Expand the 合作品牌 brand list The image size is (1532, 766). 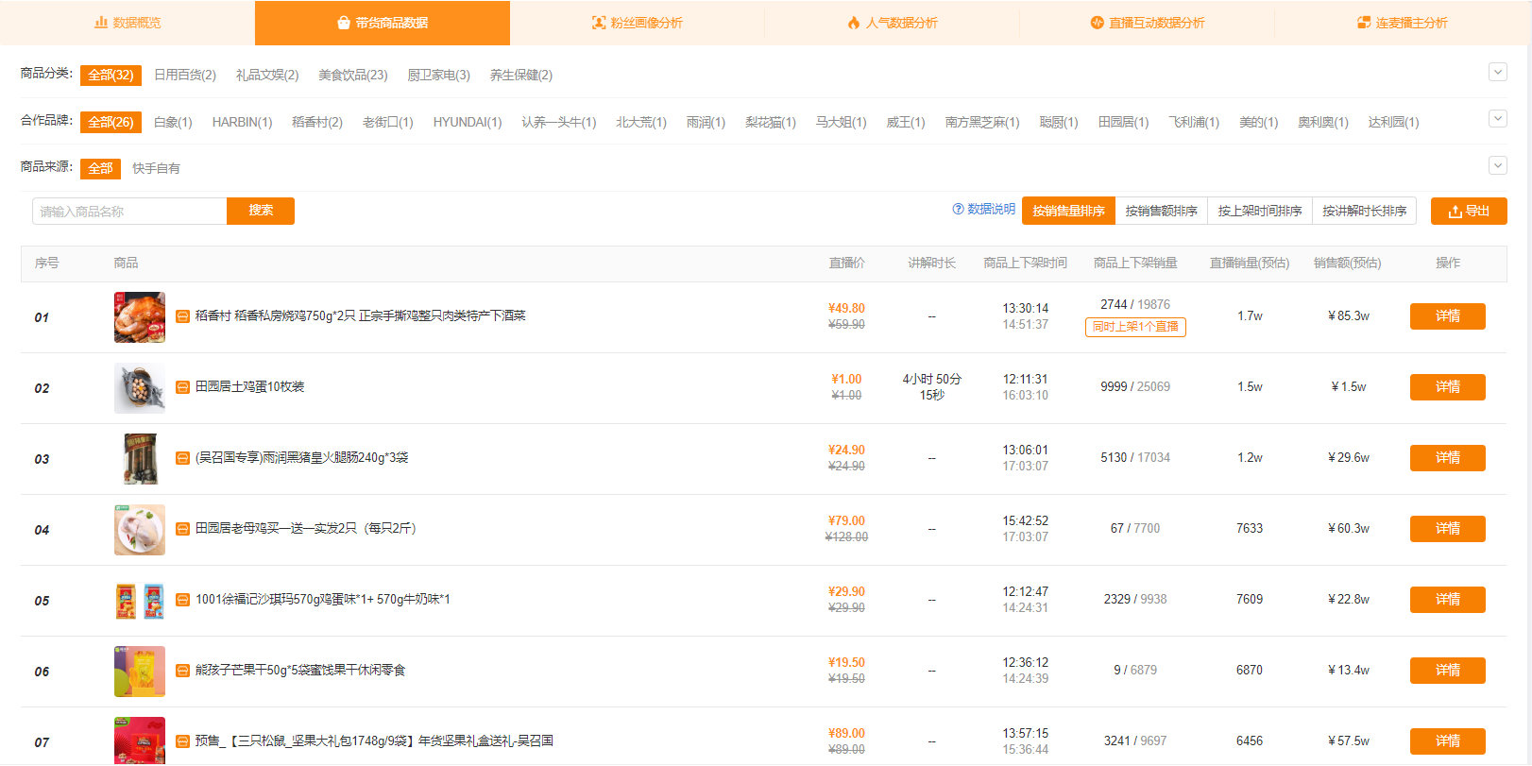pos(1498,119)
